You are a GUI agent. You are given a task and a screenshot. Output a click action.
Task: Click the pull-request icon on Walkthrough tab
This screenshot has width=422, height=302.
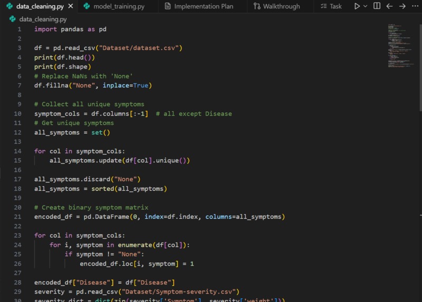[x=257, y=6]
